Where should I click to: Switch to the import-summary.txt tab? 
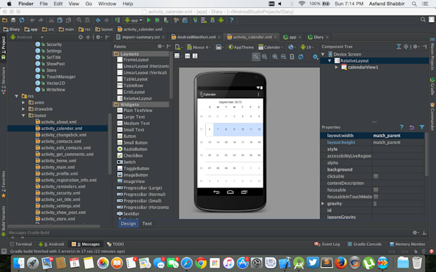pos(140,37)
